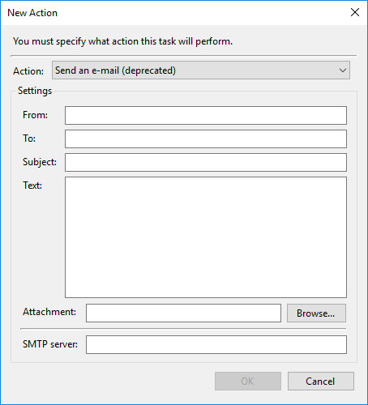Click the 'Action:' label
Viewport: 368px width, 405px height.
[x=28, y=71]
